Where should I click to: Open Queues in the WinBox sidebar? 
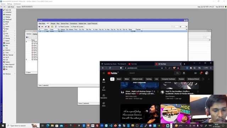(7, 43)
